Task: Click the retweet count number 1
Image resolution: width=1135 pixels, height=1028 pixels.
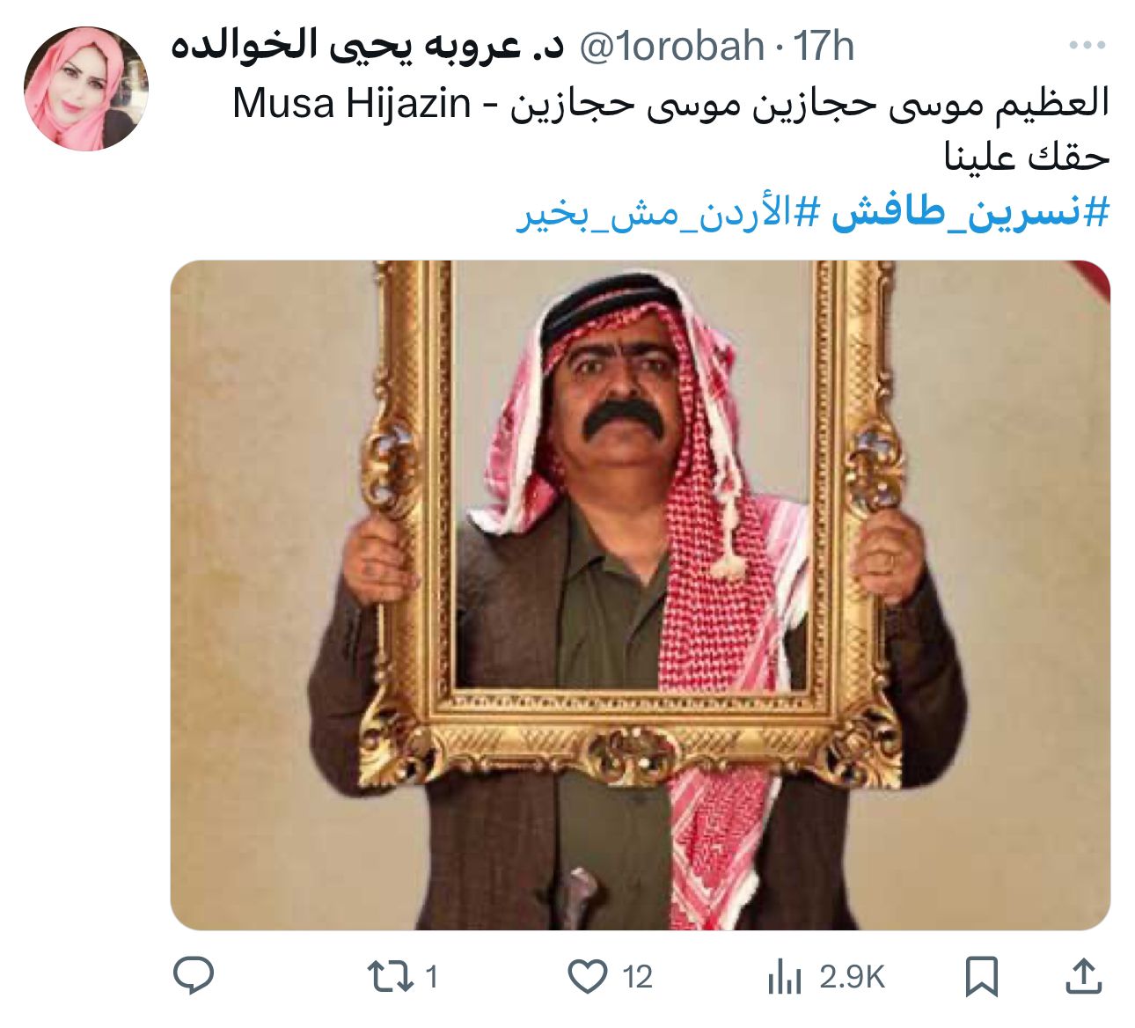Action: pos(431,977)
